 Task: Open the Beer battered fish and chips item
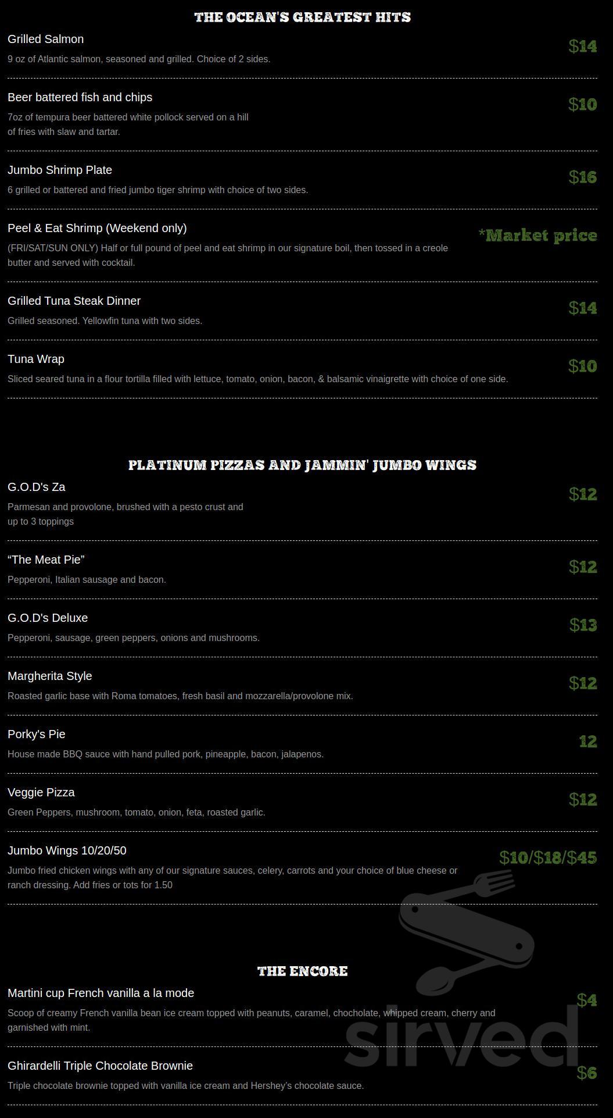[80, 97]
